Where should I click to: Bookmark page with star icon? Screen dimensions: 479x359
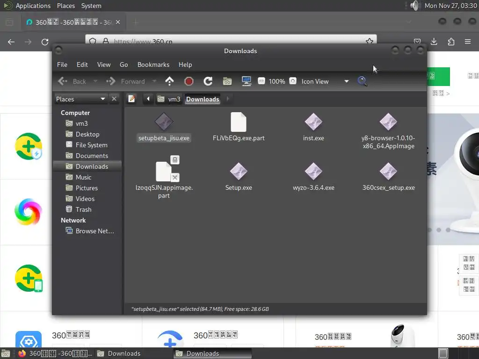(x=370, y=41)
